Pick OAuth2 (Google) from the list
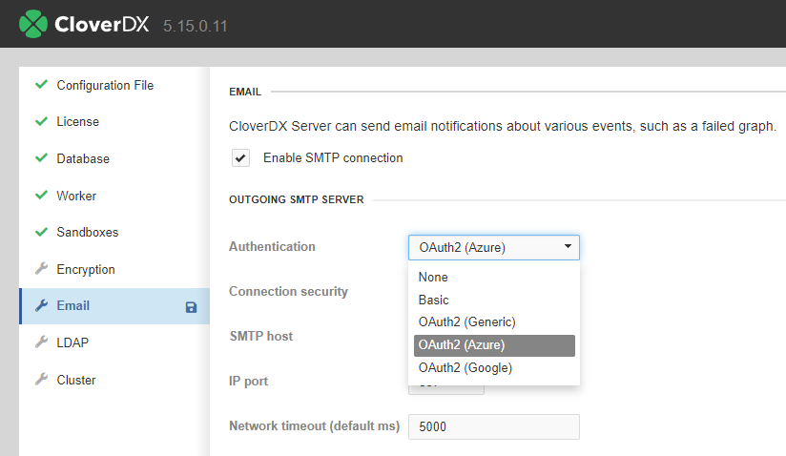 tap(465, 368)
